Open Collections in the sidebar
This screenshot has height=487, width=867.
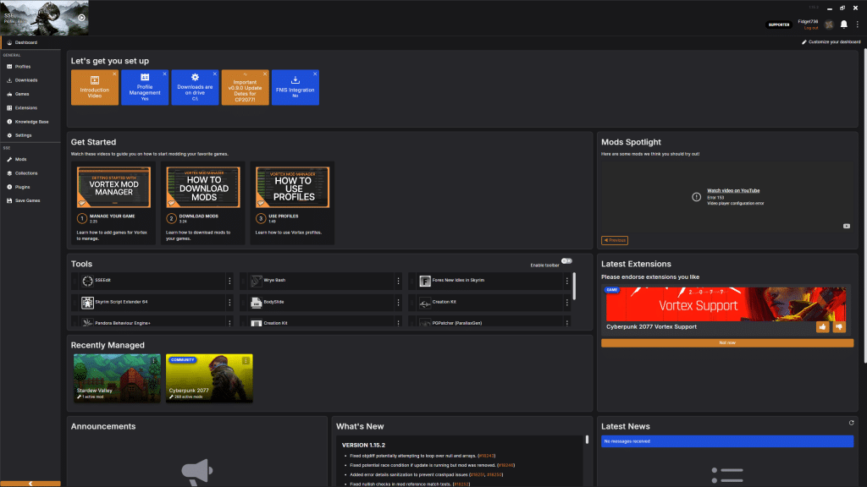click(30, 173)
